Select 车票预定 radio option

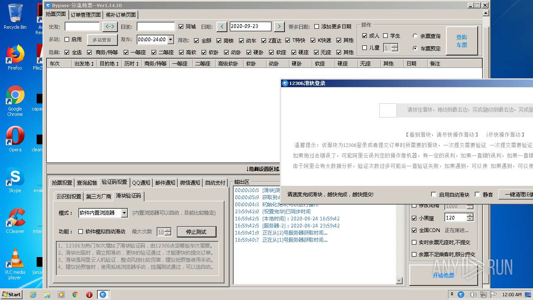tap(415, 48)
